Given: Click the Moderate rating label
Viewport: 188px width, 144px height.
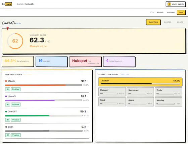Looking at the screenshot, I should [34, 46].
